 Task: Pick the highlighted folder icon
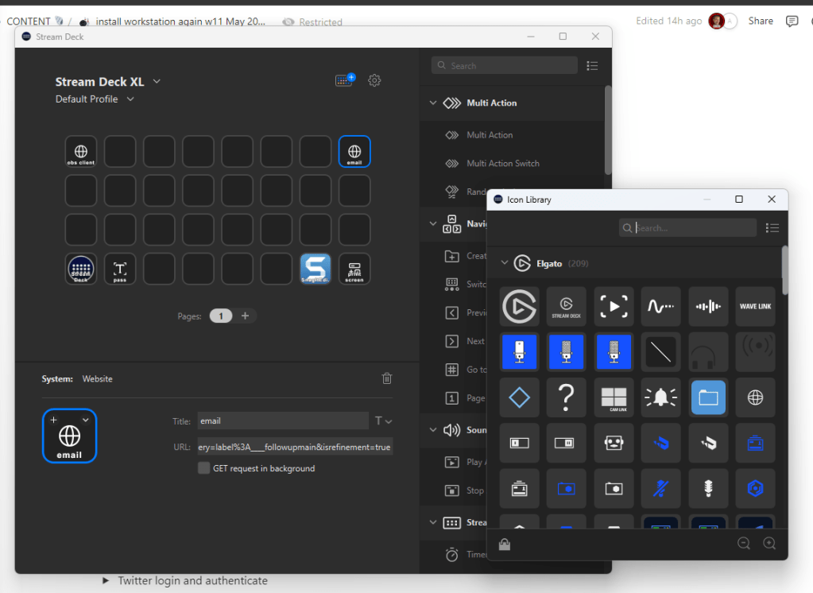[x=708, y=397]
